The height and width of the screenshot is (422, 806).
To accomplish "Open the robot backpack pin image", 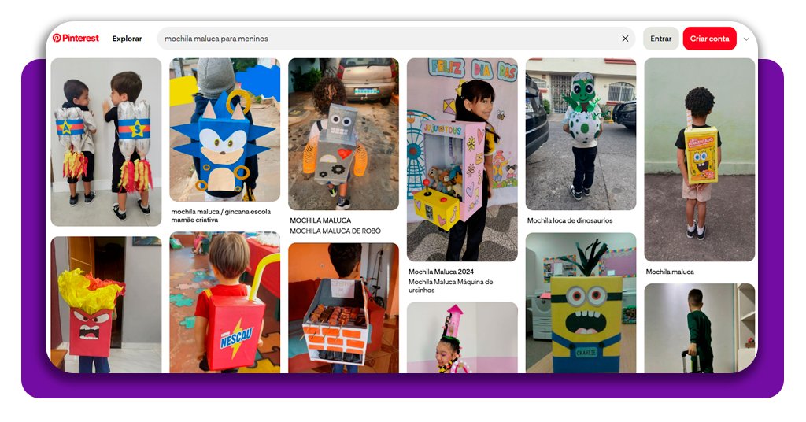I will pos(343,134).
